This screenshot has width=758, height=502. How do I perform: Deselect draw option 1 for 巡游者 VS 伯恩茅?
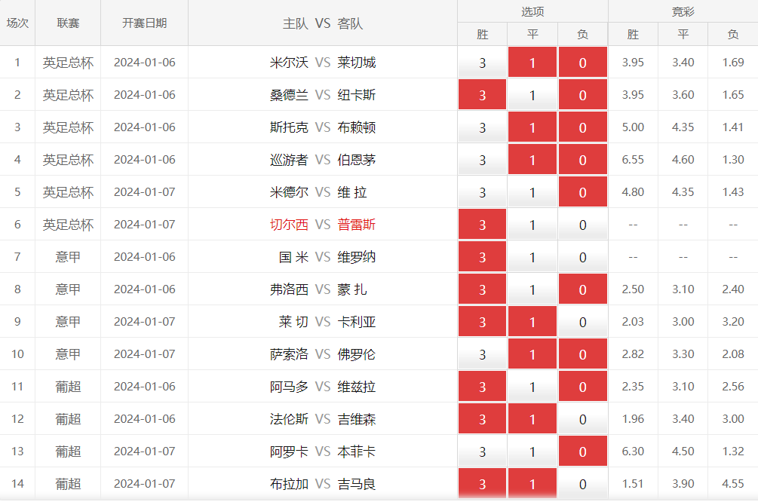[x=532, y=160]
